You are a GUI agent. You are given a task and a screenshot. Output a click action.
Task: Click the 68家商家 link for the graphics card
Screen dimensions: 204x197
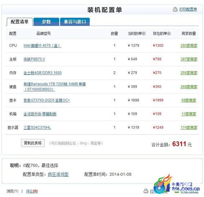(189, 100)
